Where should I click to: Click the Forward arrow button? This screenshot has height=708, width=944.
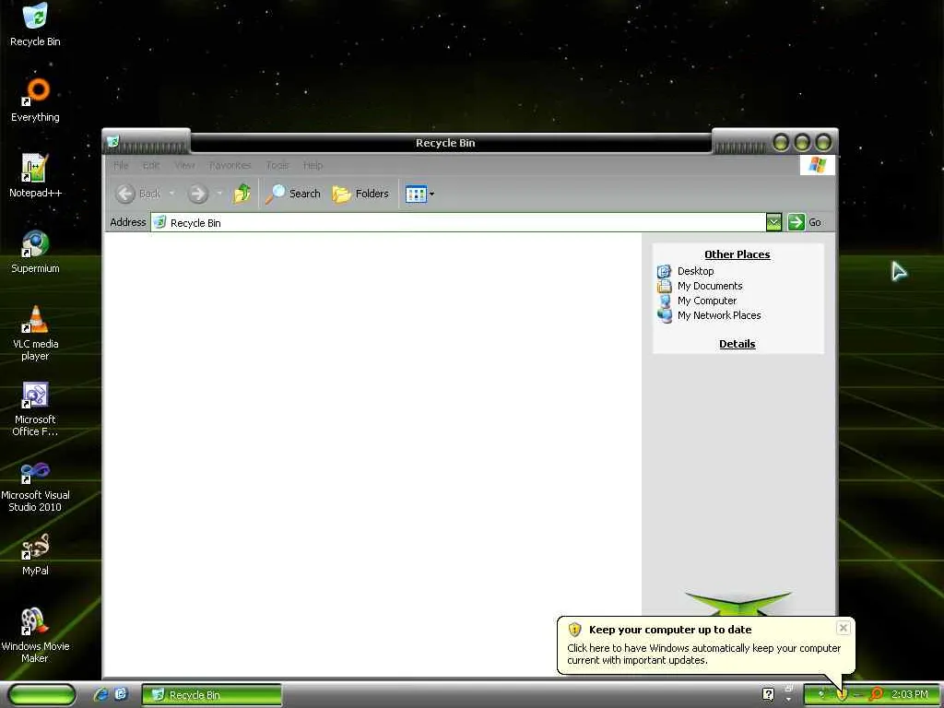tap(197, 194)
